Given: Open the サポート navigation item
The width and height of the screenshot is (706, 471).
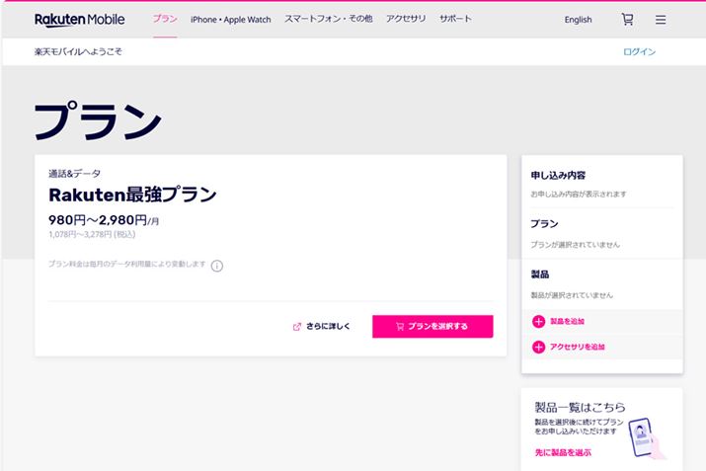Looking at the screenshot, I should (455, 19).
